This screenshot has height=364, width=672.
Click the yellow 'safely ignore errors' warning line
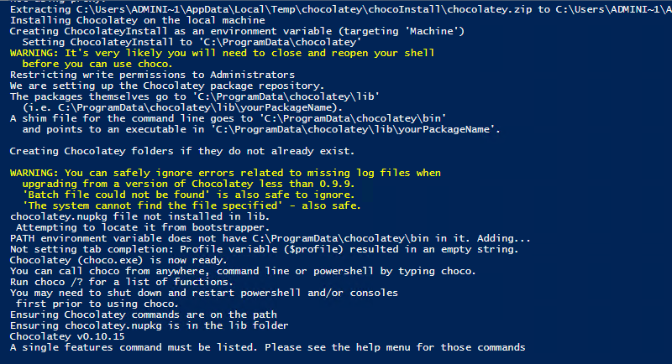pyautogui.click(x=225, y=172)
